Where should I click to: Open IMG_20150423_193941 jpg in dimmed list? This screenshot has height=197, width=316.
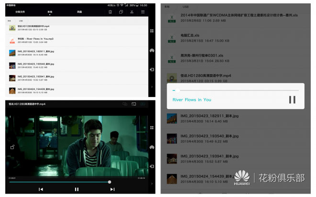(236, 159)
